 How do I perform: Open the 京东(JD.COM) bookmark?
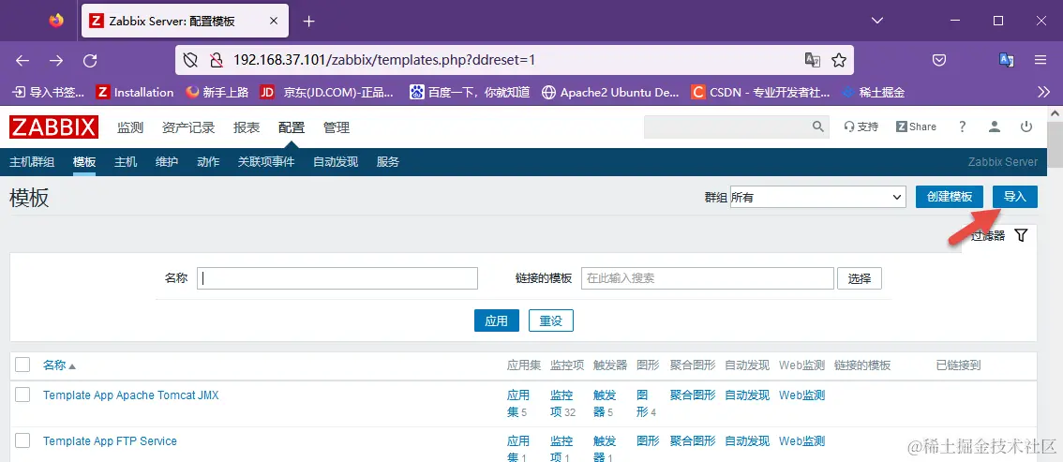tap(327, 92)
